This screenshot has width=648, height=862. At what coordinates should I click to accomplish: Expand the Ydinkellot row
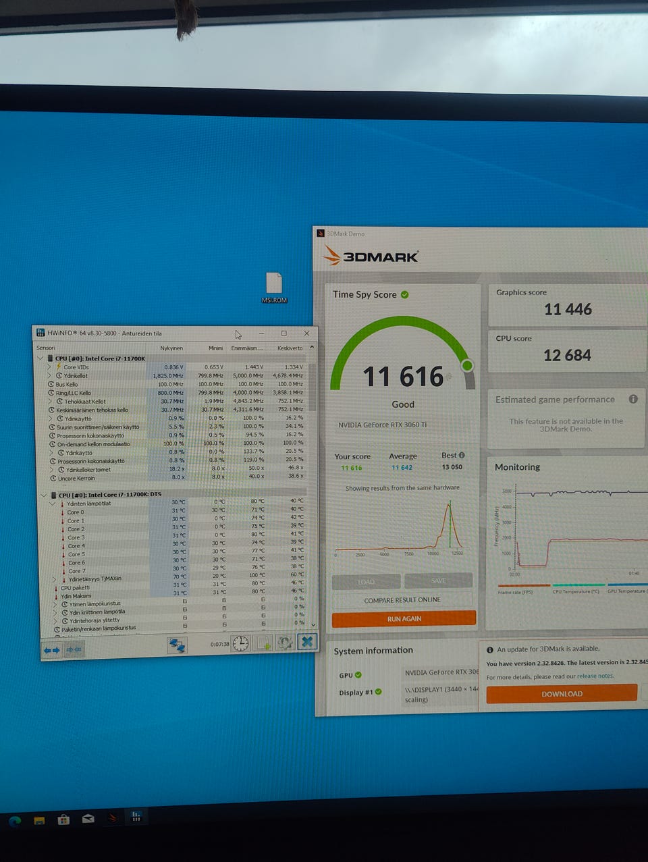[x=49, y=375]
